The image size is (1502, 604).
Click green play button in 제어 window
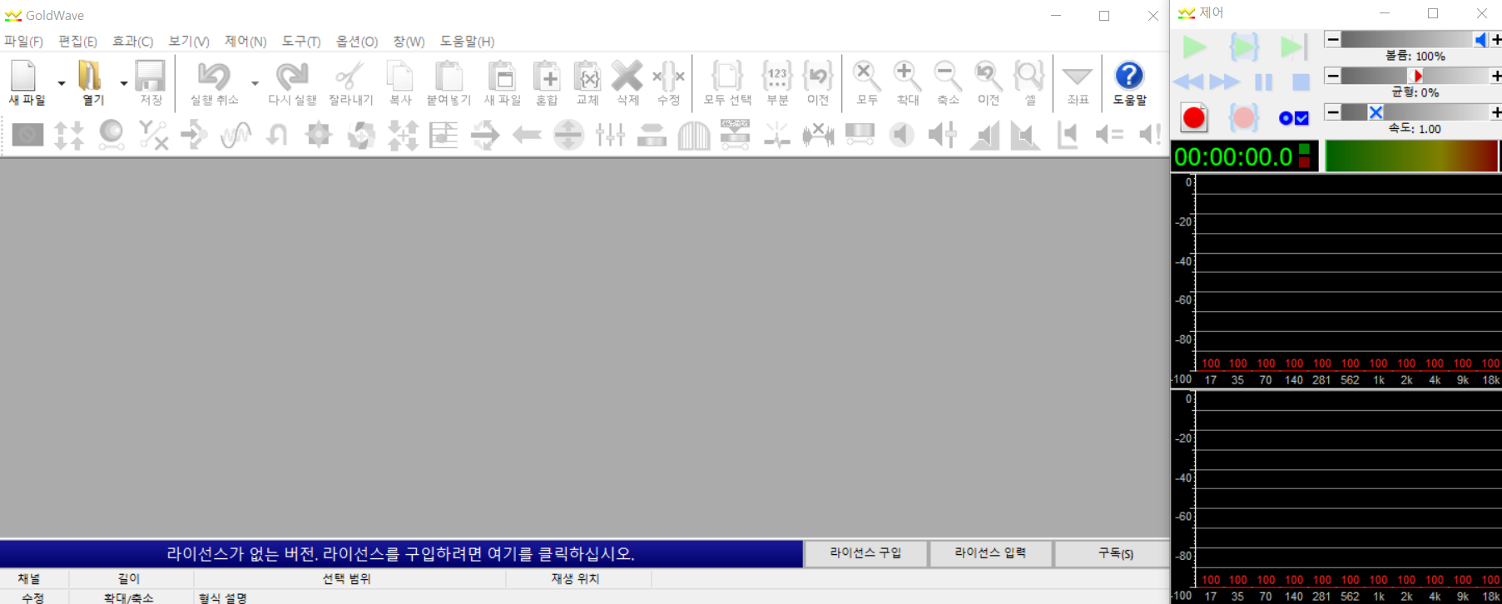click(1194, 47)
